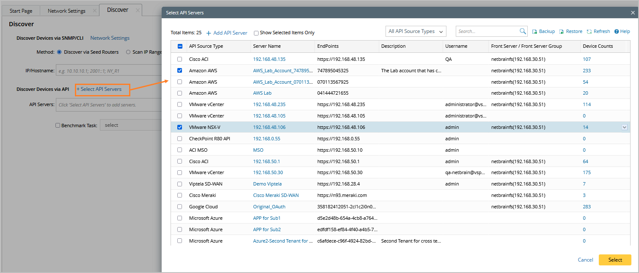The image size is (639, 273).
Task: Sort by the Device Counts column header
Action: click(x=598, y=46)
